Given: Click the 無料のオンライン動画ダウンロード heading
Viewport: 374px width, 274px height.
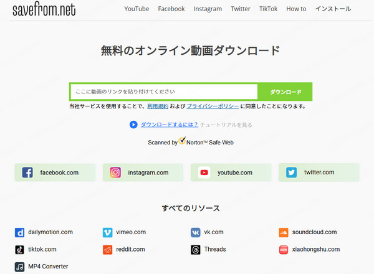Looking at the screenshot, I should coord(190,50).
